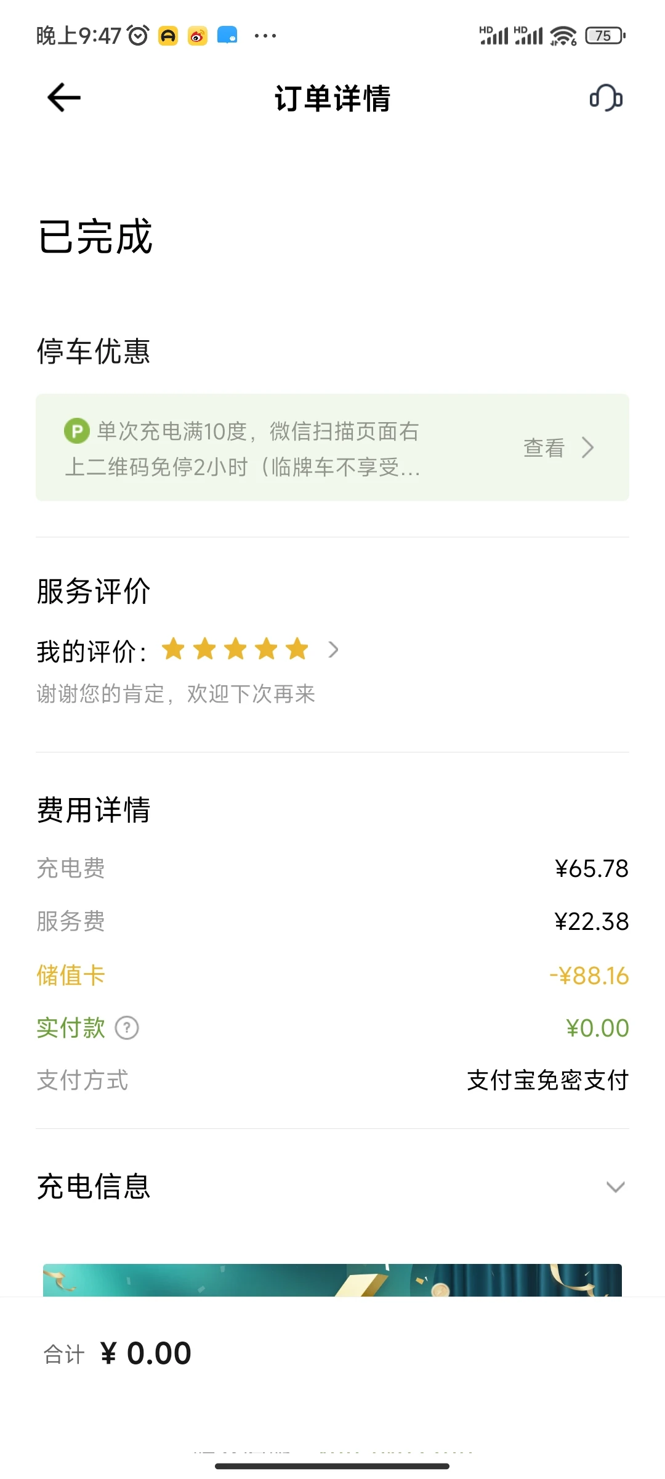The image size is (665, 1479).
Task: Open customer service headset icon
Action: pos(606,97)
